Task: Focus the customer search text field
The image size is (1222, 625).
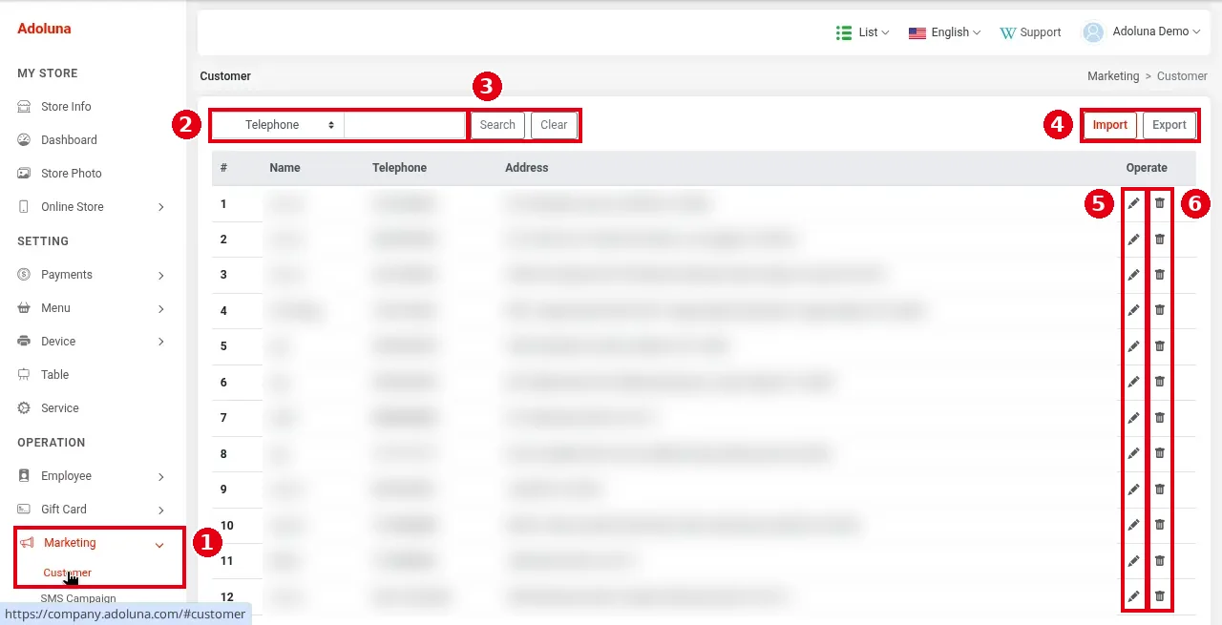Action: 405,125
